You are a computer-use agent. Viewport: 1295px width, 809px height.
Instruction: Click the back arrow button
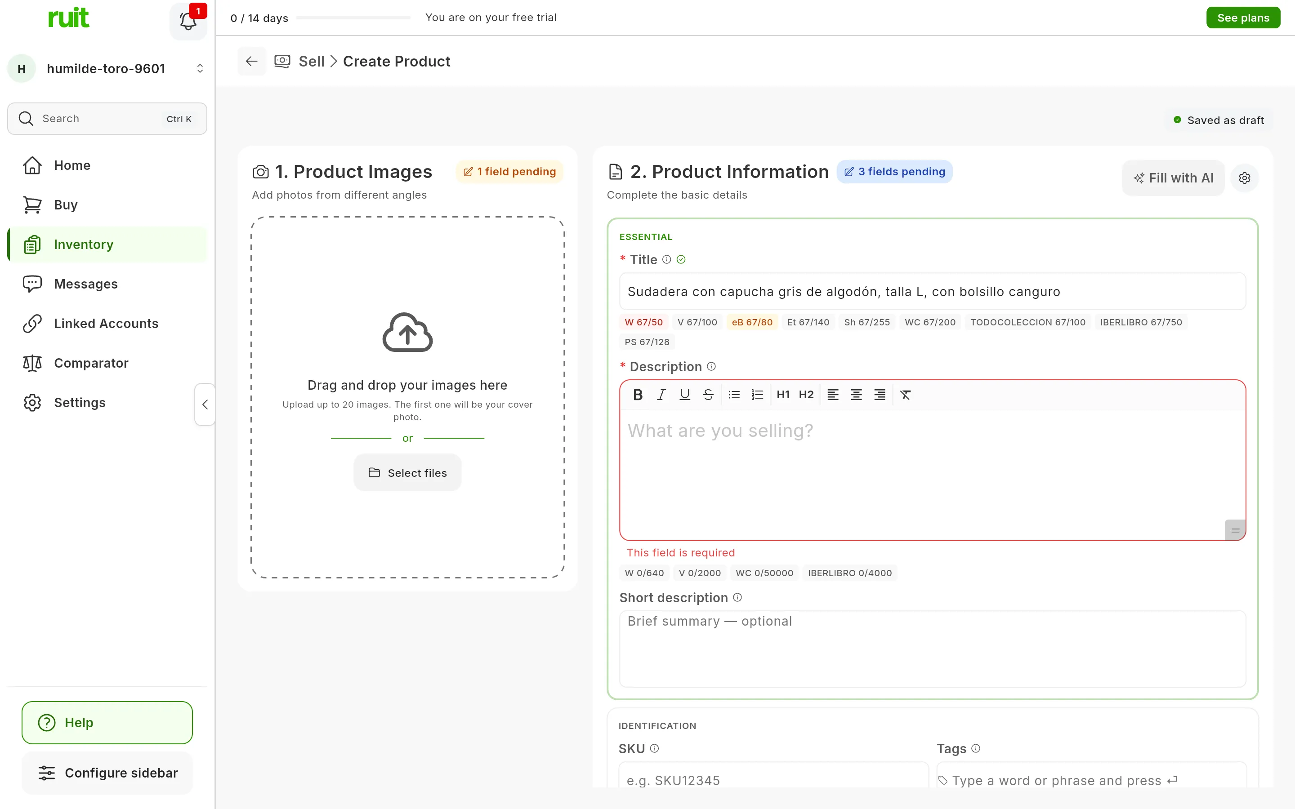(x=251, y=61)
